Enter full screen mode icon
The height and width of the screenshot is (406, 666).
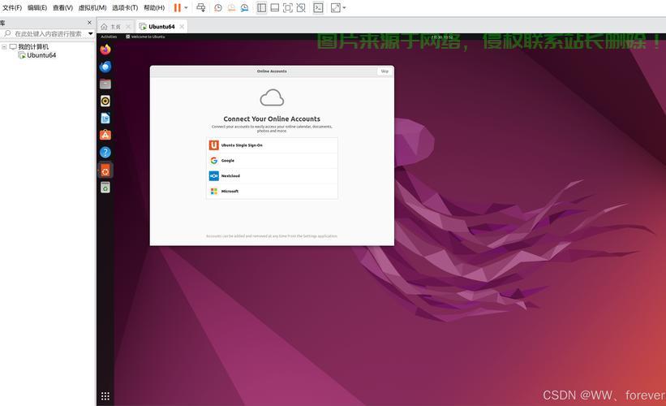coord(287,7)
